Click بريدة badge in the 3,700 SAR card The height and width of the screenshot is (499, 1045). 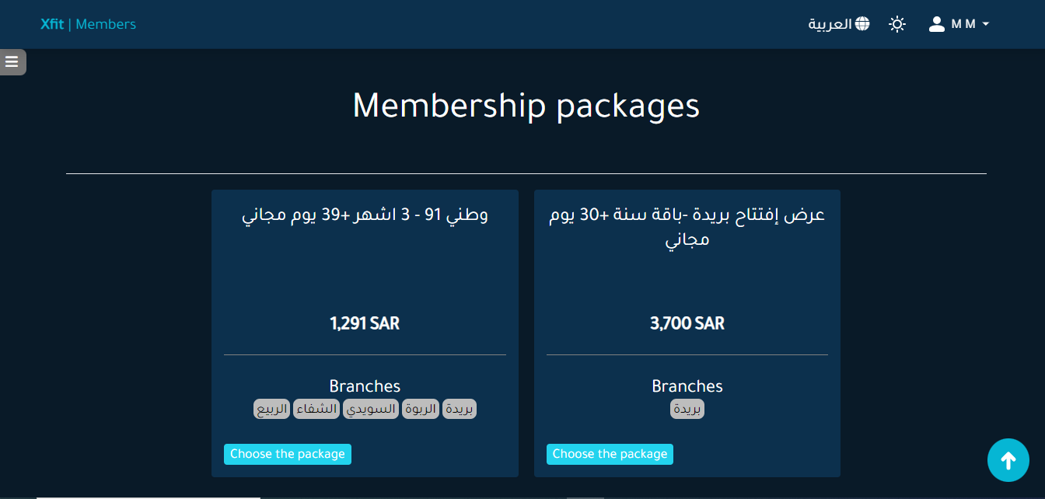[x=687, y=409]
